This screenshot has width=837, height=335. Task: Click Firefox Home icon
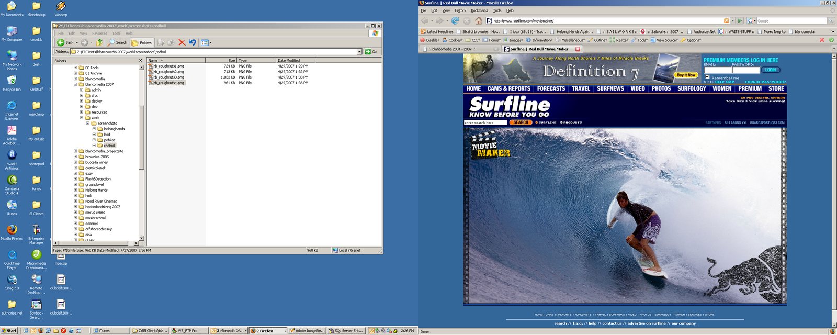(x=479, y=21)
